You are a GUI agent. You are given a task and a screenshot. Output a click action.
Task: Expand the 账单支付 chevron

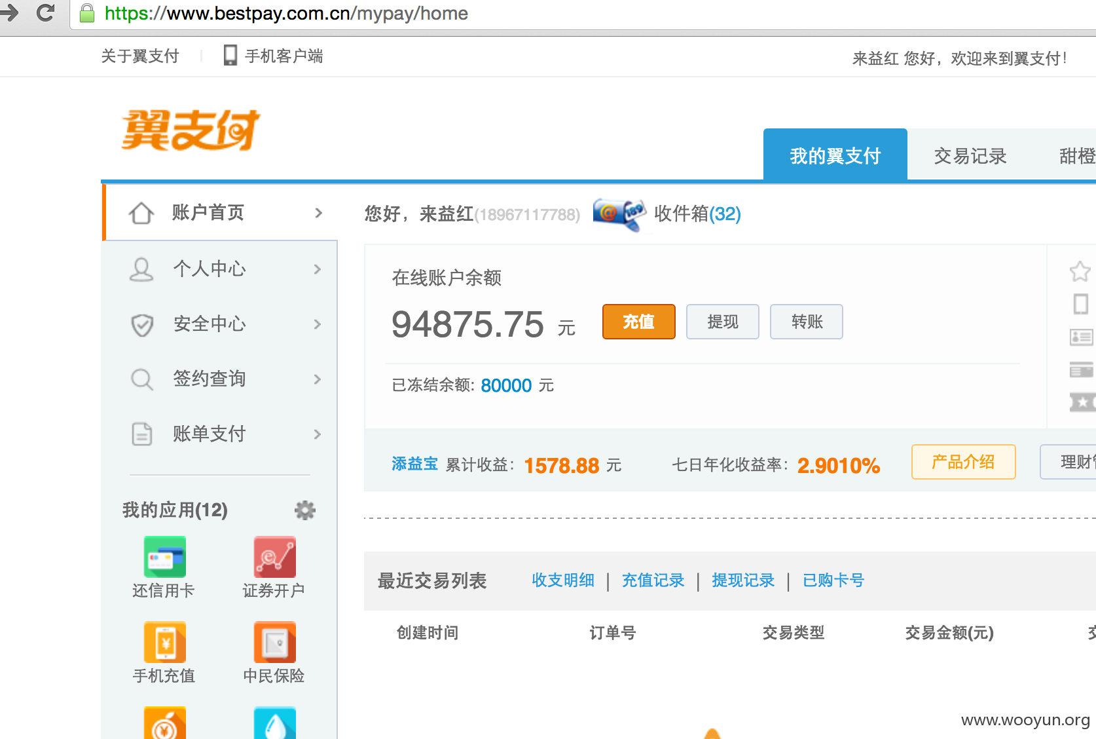point(318,434)
